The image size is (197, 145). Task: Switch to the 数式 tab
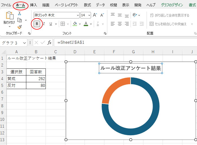tap(88, 5)
